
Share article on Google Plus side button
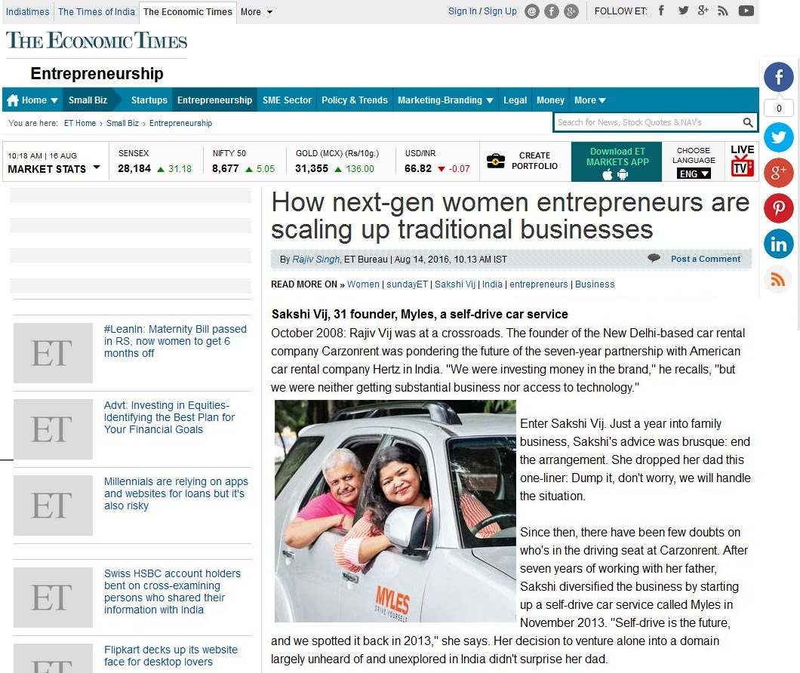(779, 173)
